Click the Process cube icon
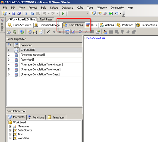 (9, 32)
